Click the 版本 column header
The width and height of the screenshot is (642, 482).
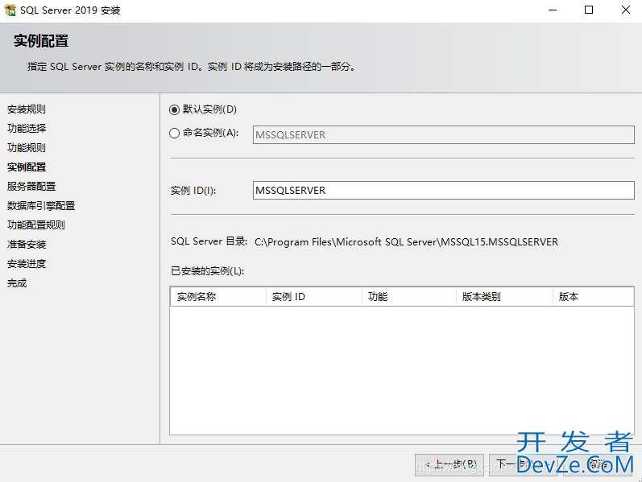594,297
